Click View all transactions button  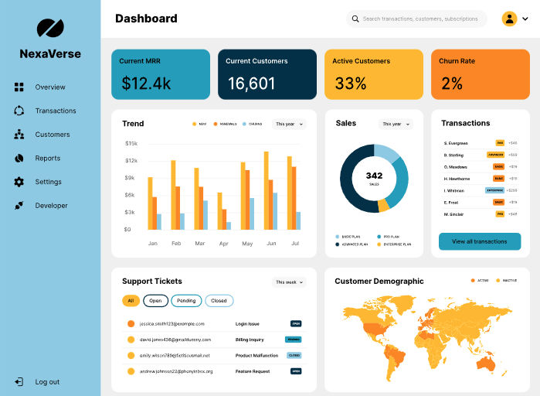[x=480, y=241]
